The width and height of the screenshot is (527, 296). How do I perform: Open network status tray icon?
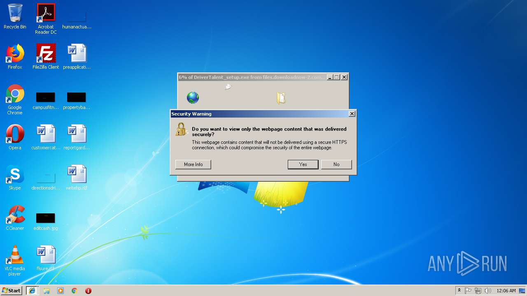click(x=478, y=291)
